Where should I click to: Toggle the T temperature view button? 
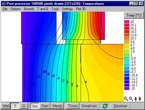coord(15,106)
